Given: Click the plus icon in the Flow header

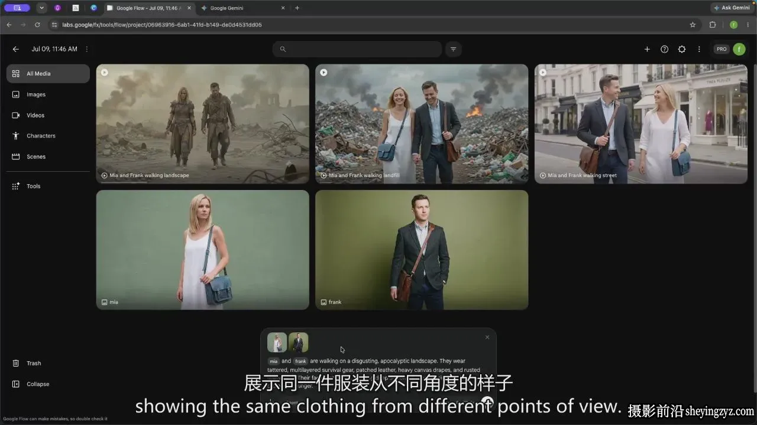Looking at the screenshot, I should tap(647, 49).
